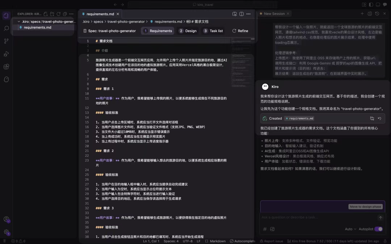Screen dimensions: 391x244
Task: Revert the created requirements.md change
Action: click(379, 118)
